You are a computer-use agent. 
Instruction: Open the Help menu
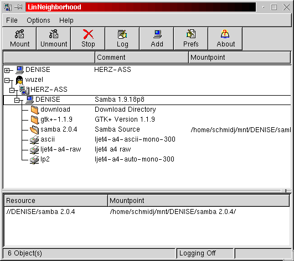point(66,20)
